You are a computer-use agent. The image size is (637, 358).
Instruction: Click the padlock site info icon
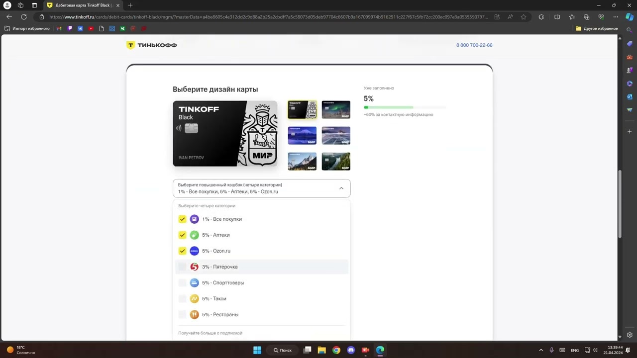tap(42, 17)
